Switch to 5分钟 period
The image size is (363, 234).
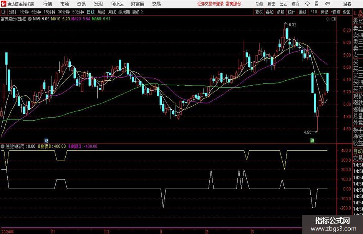36,12
